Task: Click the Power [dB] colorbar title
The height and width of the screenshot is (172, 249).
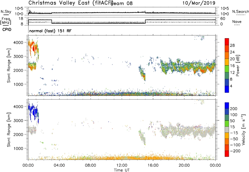Action: [x=238, y=66]
